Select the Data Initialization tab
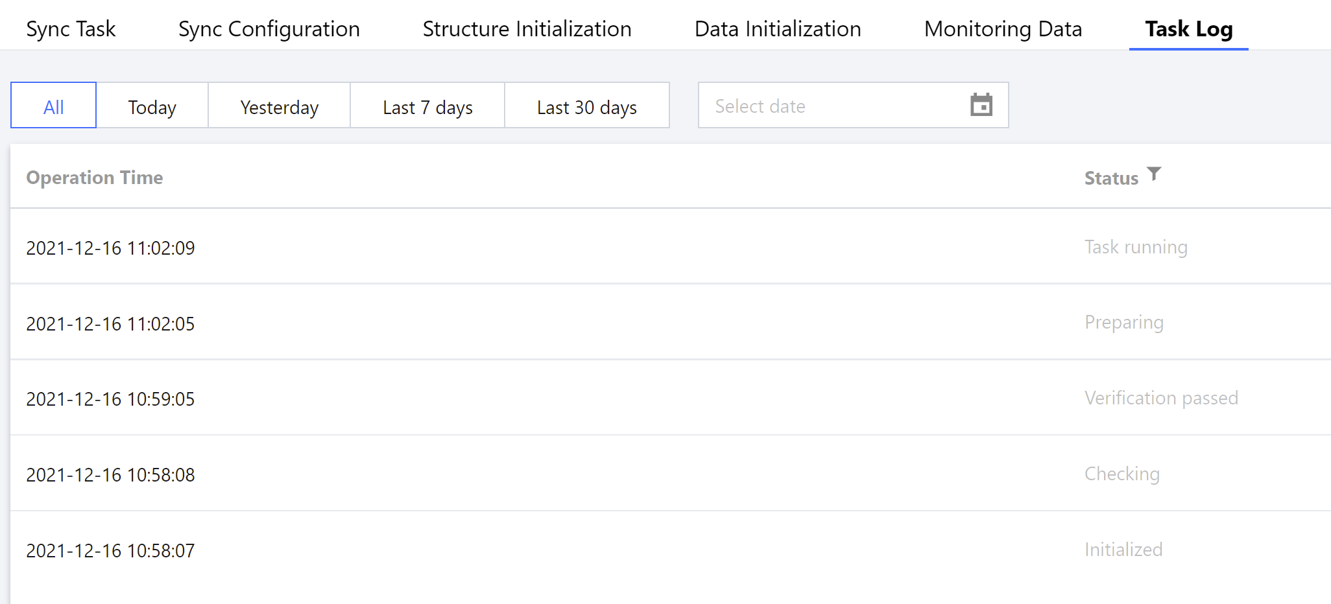This screenshot has width=1331, height=604. 777,29
